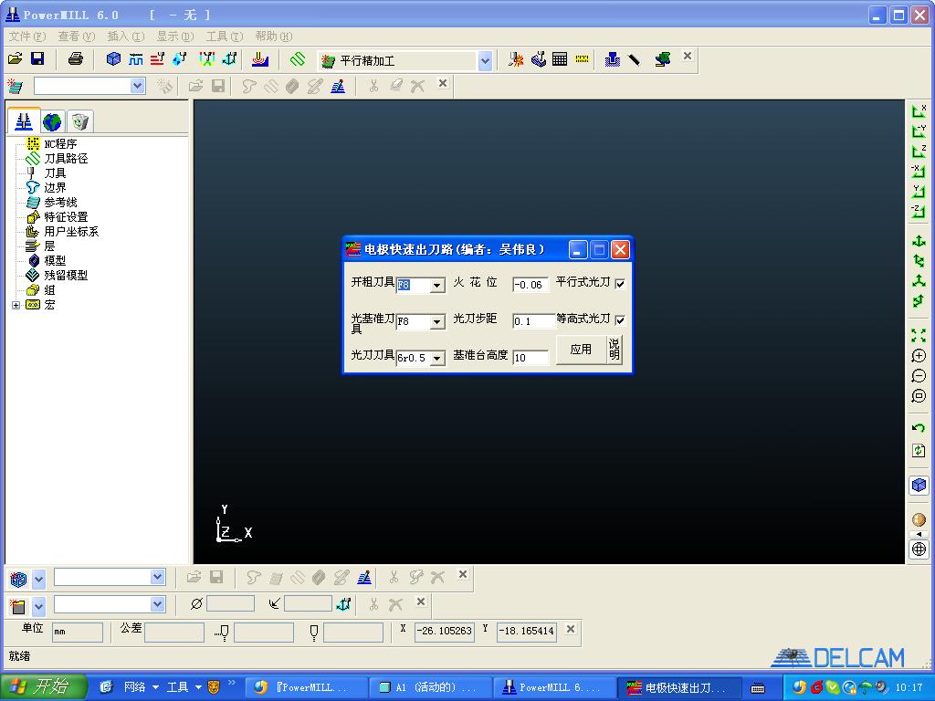The width and height of the screenshot is (935, 701).
Task: Open the 帮助 menu
Action: (274, 37)
